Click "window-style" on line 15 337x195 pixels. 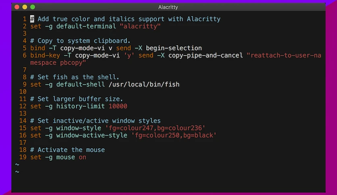79,128
